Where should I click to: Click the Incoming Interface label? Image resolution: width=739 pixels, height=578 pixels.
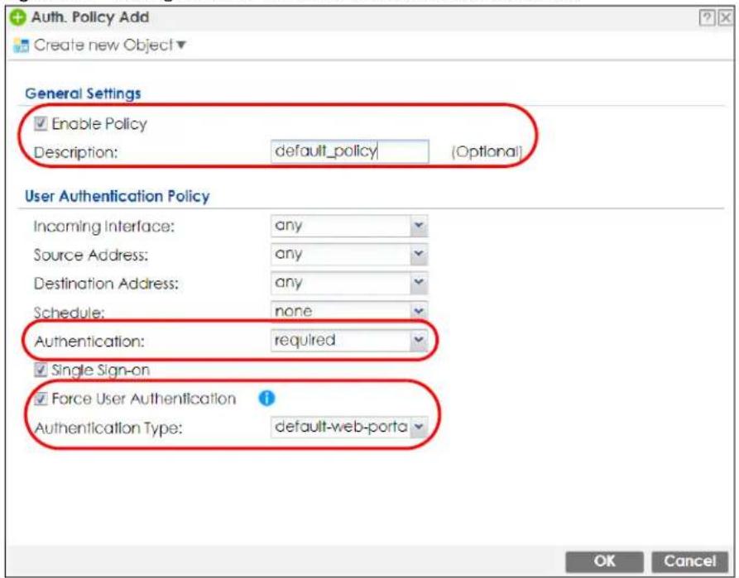pos(104,227)
